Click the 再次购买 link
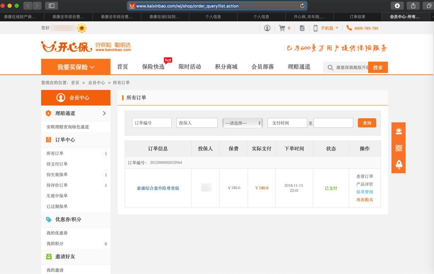This screenshot has height=274, width=434. point(365,200)
